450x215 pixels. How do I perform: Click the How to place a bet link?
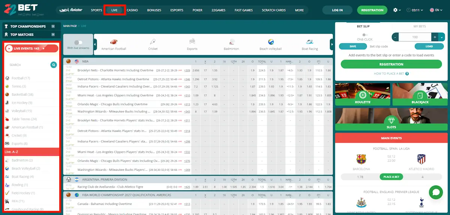[x=391, y=74]
